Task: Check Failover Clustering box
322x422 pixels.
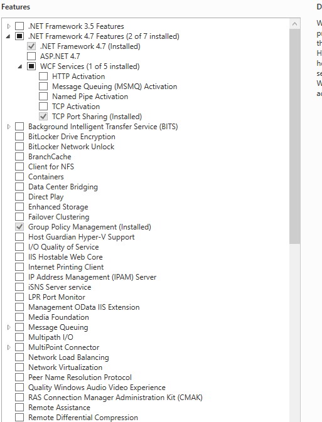Action: [x=19, y=217]
